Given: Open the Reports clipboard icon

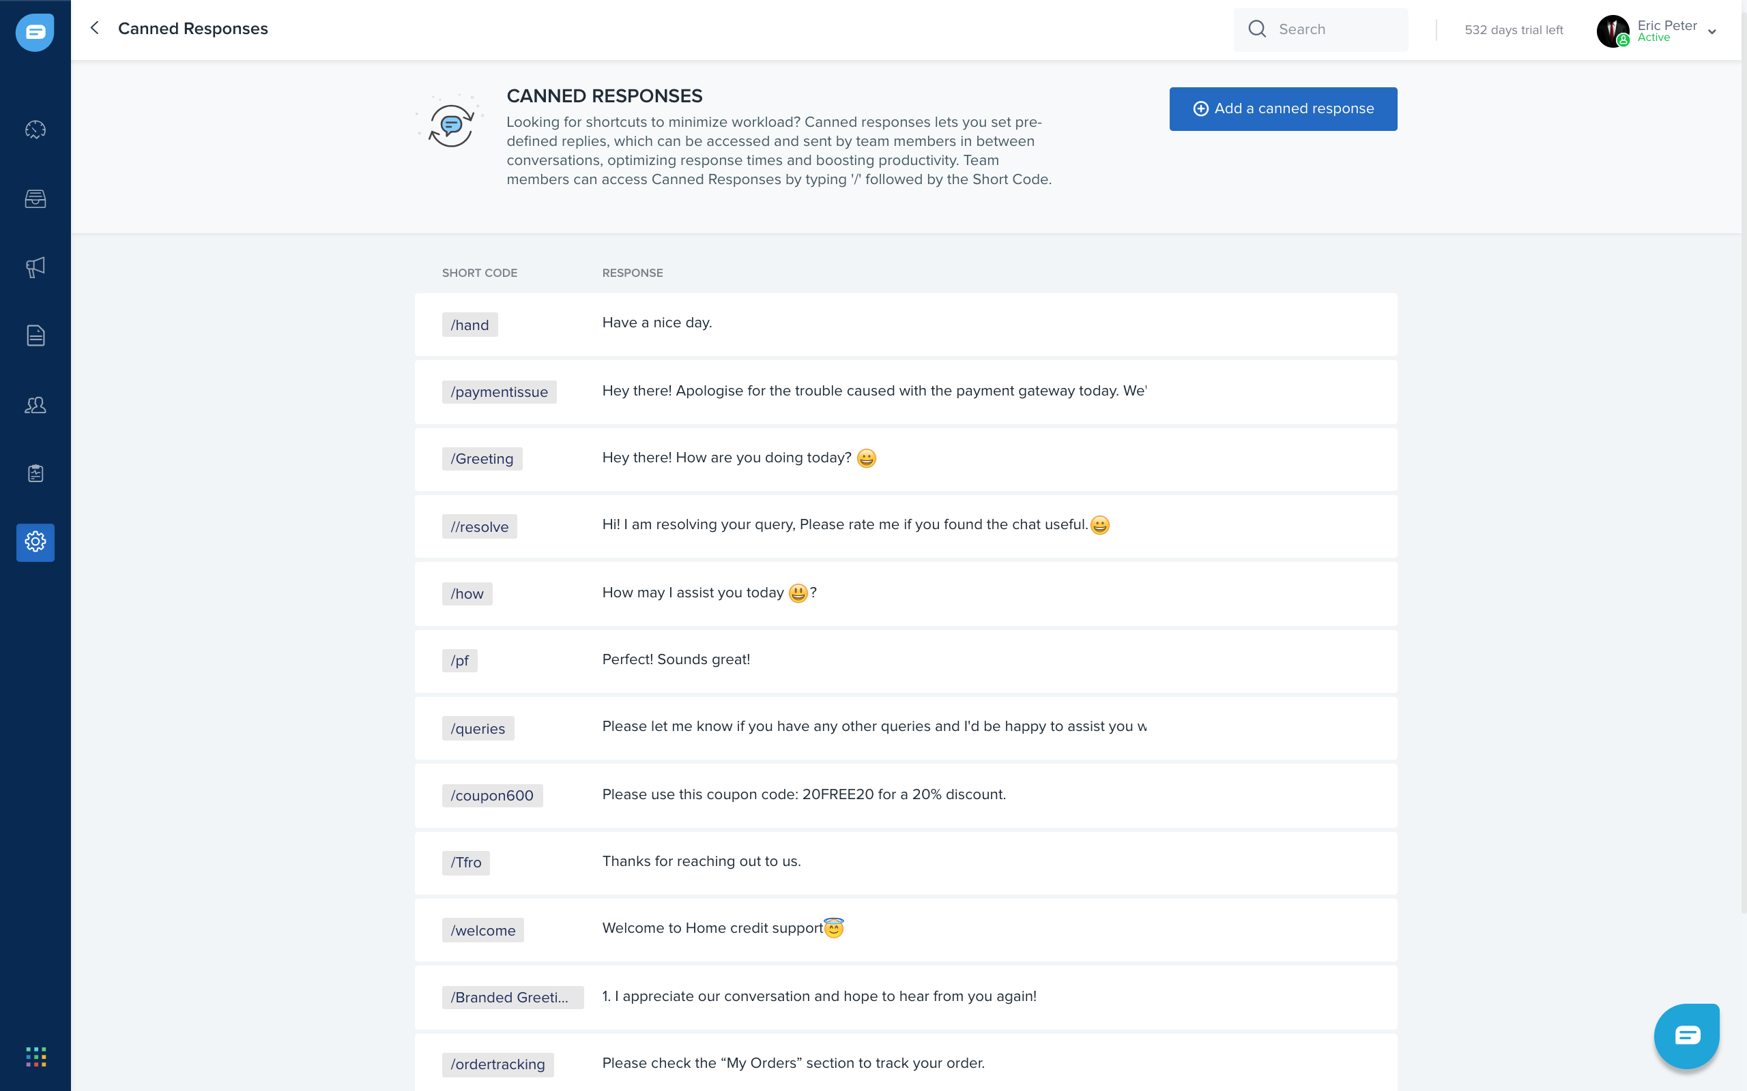Looking at the screenshot, I should (35, 473).
